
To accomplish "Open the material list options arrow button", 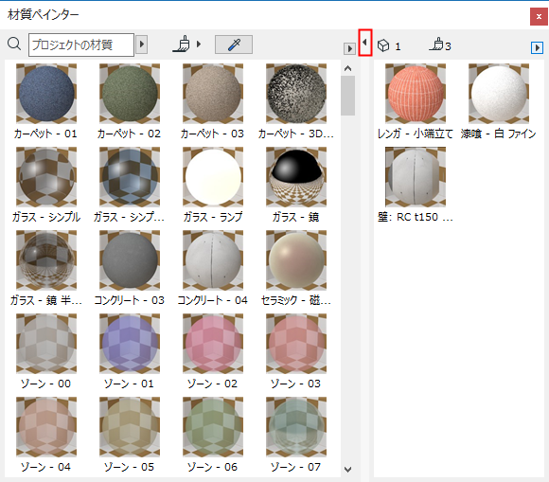I will (349, 48).
